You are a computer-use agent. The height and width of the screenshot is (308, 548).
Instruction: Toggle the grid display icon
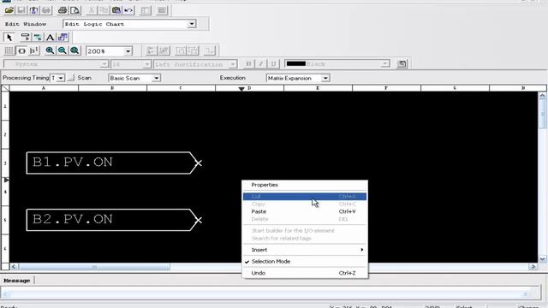(9, 50)
